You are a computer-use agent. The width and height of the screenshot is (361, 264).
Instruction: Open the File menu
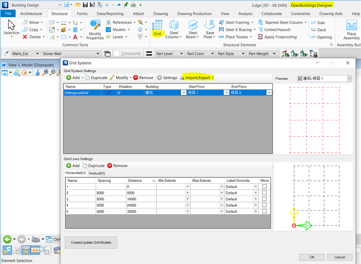point(8,14)
